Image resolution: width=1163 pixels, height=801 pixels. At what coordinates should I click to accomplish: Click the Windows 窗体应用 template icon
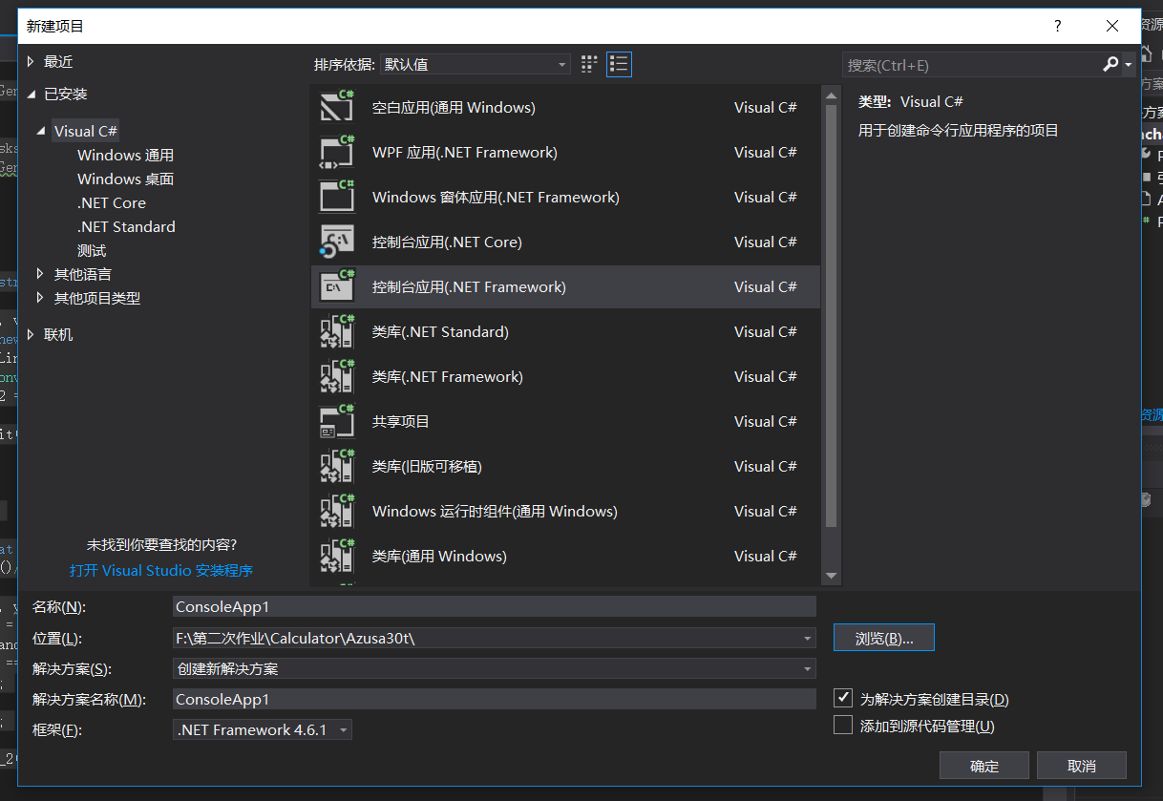pos(337,197)
